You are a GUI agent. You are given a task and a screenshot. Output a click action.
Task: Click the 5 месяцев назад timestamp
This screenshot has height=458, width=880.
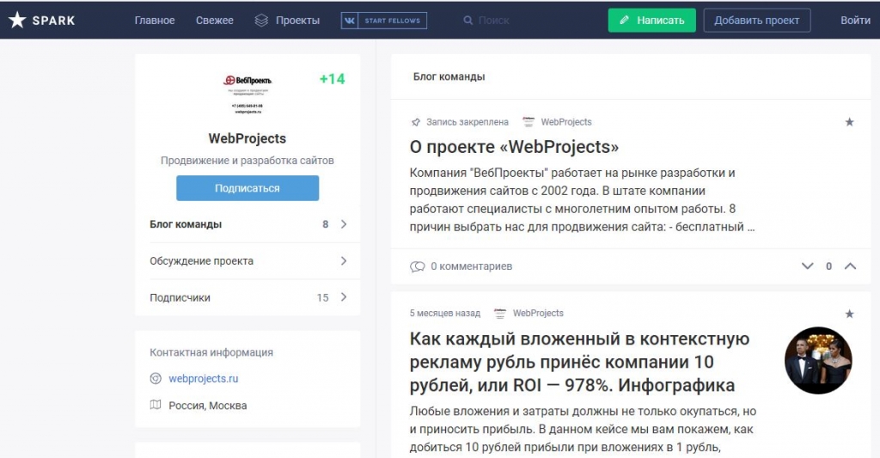(x=445, y=313)
